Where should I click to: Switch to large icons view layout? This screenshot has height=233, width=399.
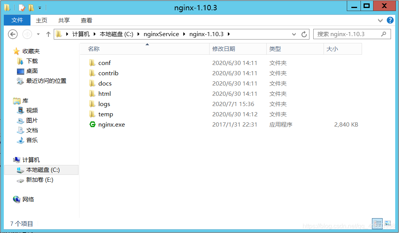point(388,223)
